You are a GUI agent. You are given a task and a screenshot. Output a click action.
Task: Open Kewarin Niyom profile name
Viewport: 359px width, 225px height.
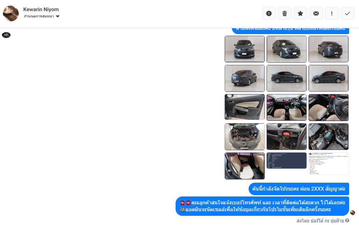tap(41, 10)
